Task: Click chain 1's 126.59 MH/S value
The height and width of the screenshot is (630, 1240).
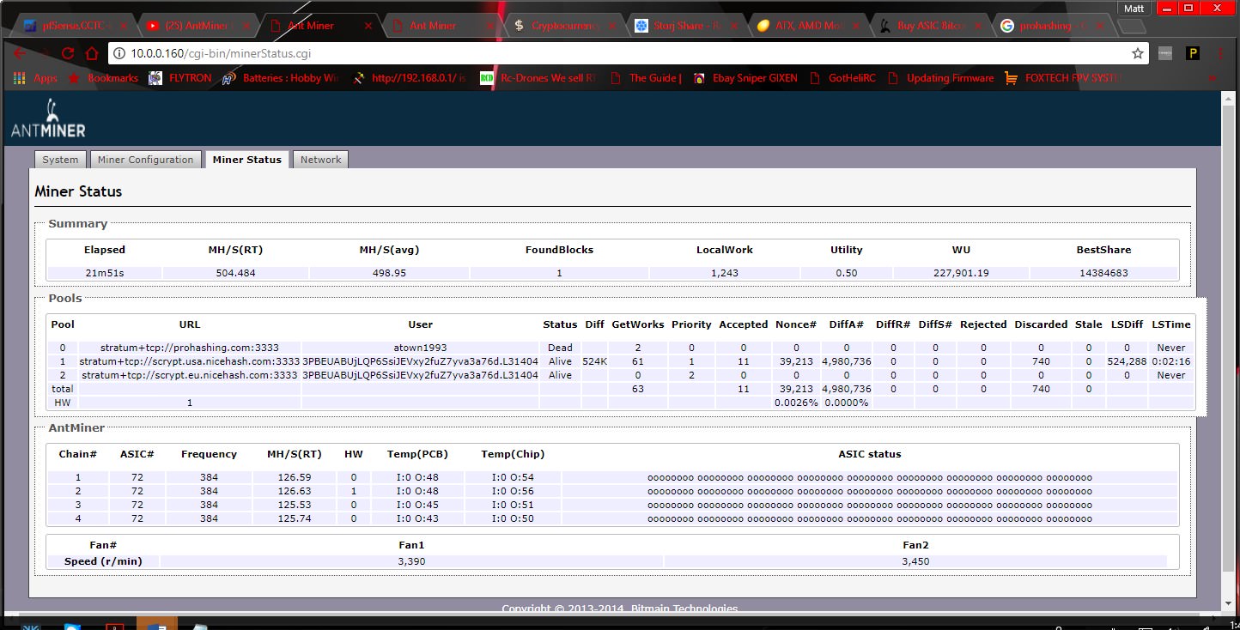Action: click(295, 477)
